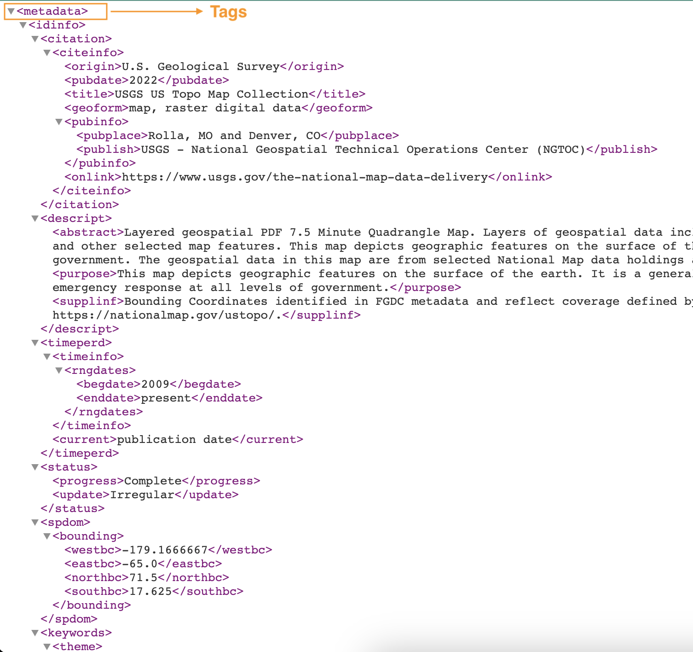Click the closing </citeinfo> tag
This screenshot has height=652, width=693.
pos(92,191)
